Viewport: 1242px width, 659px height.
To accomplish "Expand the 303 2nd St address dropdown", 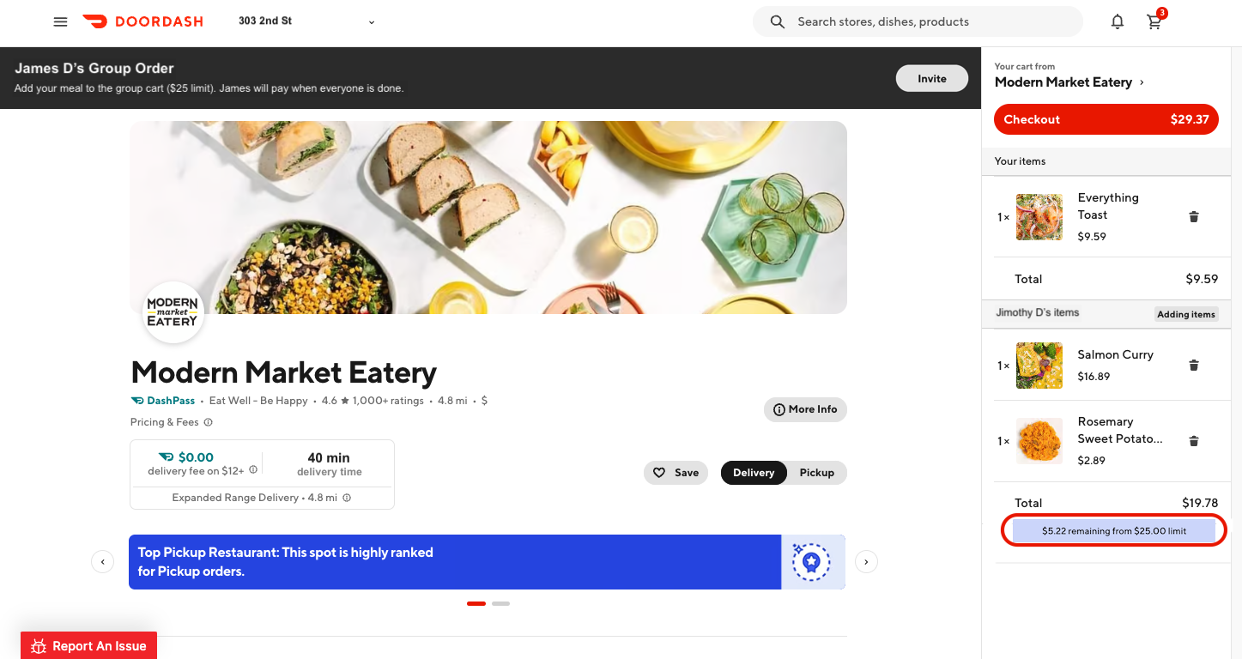I will [x=372, y=22].
